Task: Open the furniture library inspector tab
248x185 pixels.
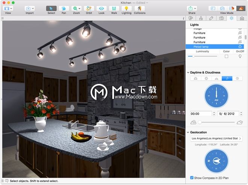Action: (x=191, y=18)
